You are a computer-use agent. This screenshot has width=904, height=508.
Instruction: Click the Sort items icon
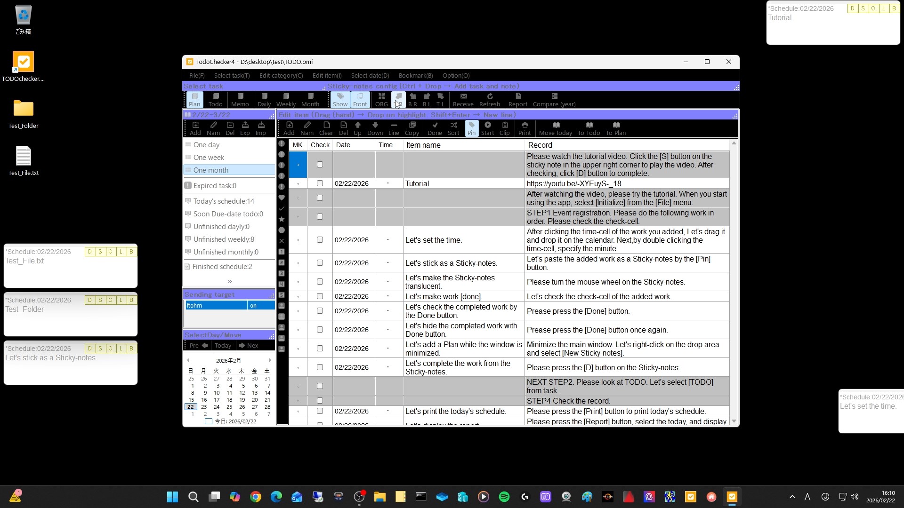click(x=453, y=128)
